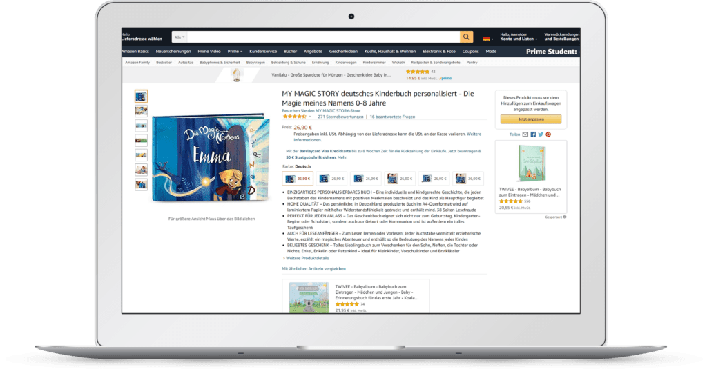This screenshot has height=369, width=707.
Task: Open Weitere Produktdetails link
Action: pos(306,258)
